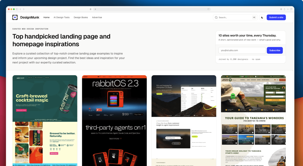Screen dimensions: 303x166
Task: Click the search magnifier icon
Action: [x=216, y=17]
